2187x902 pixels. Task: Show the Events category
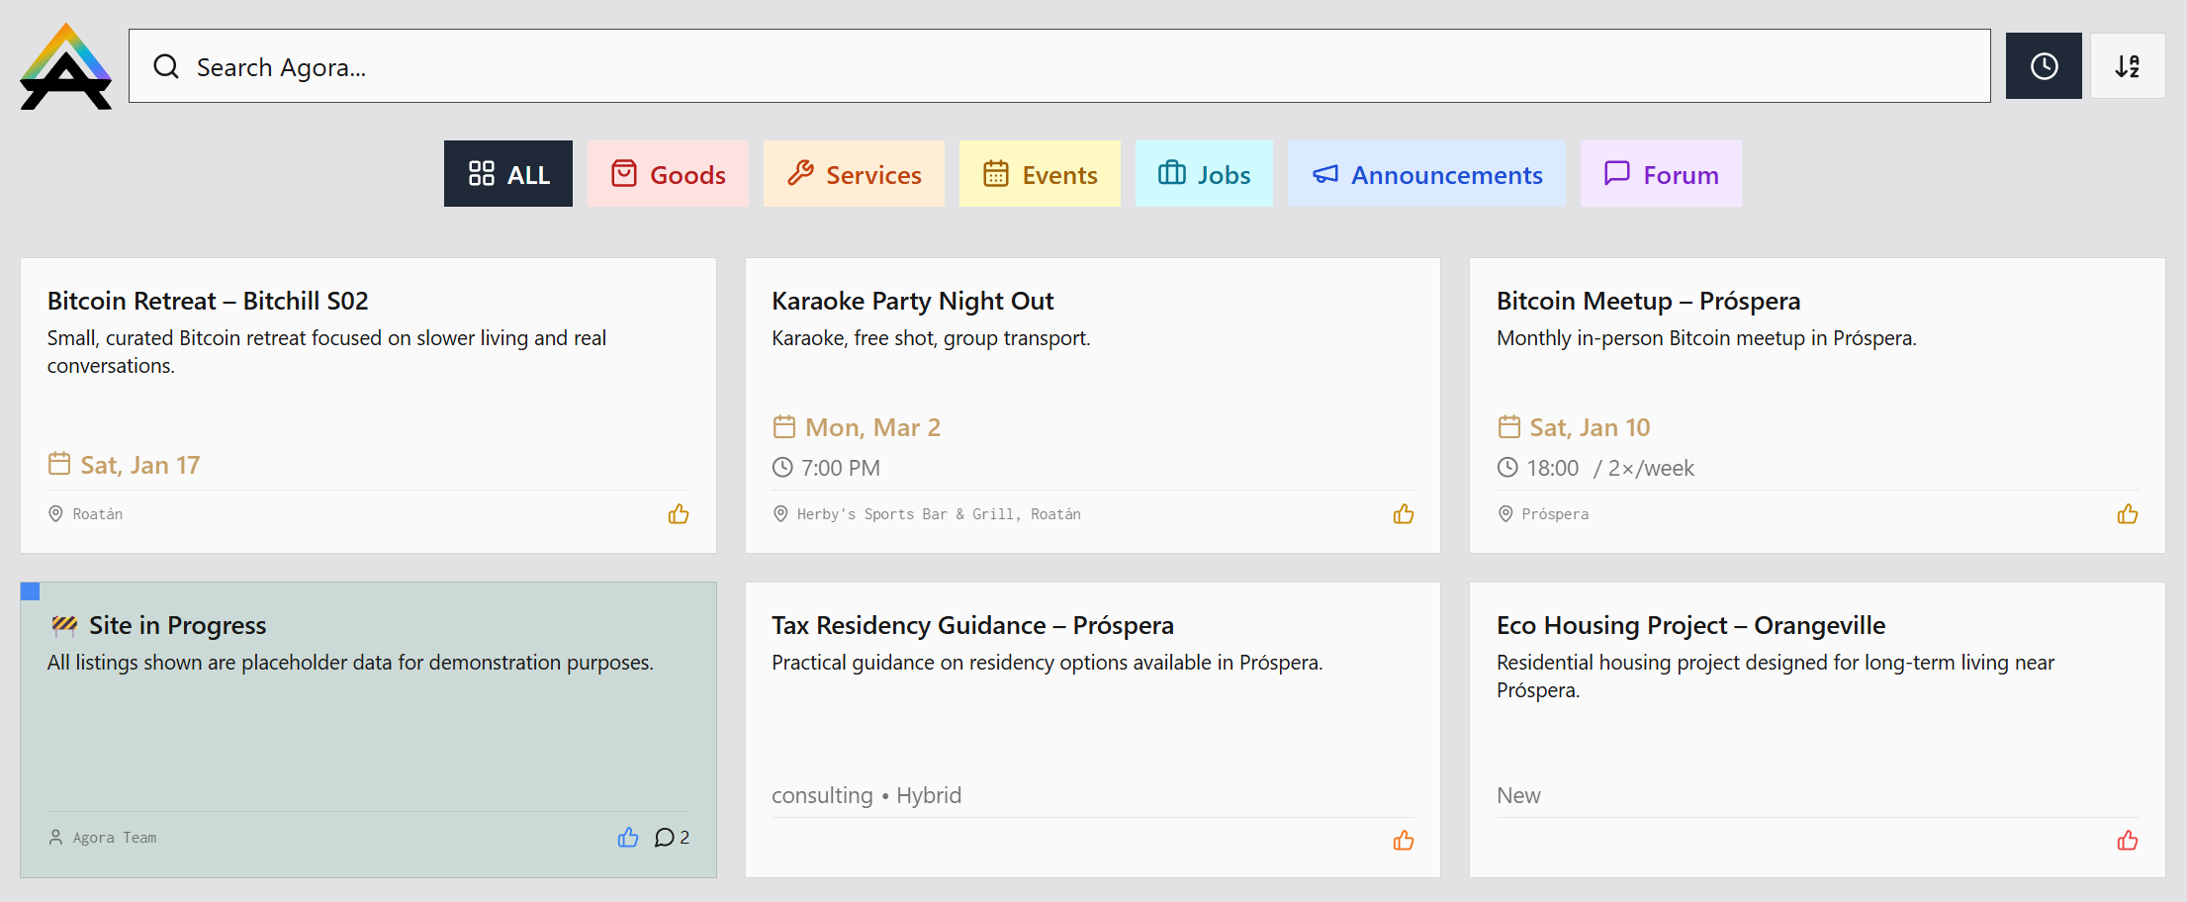click(x=1040, y=174)
